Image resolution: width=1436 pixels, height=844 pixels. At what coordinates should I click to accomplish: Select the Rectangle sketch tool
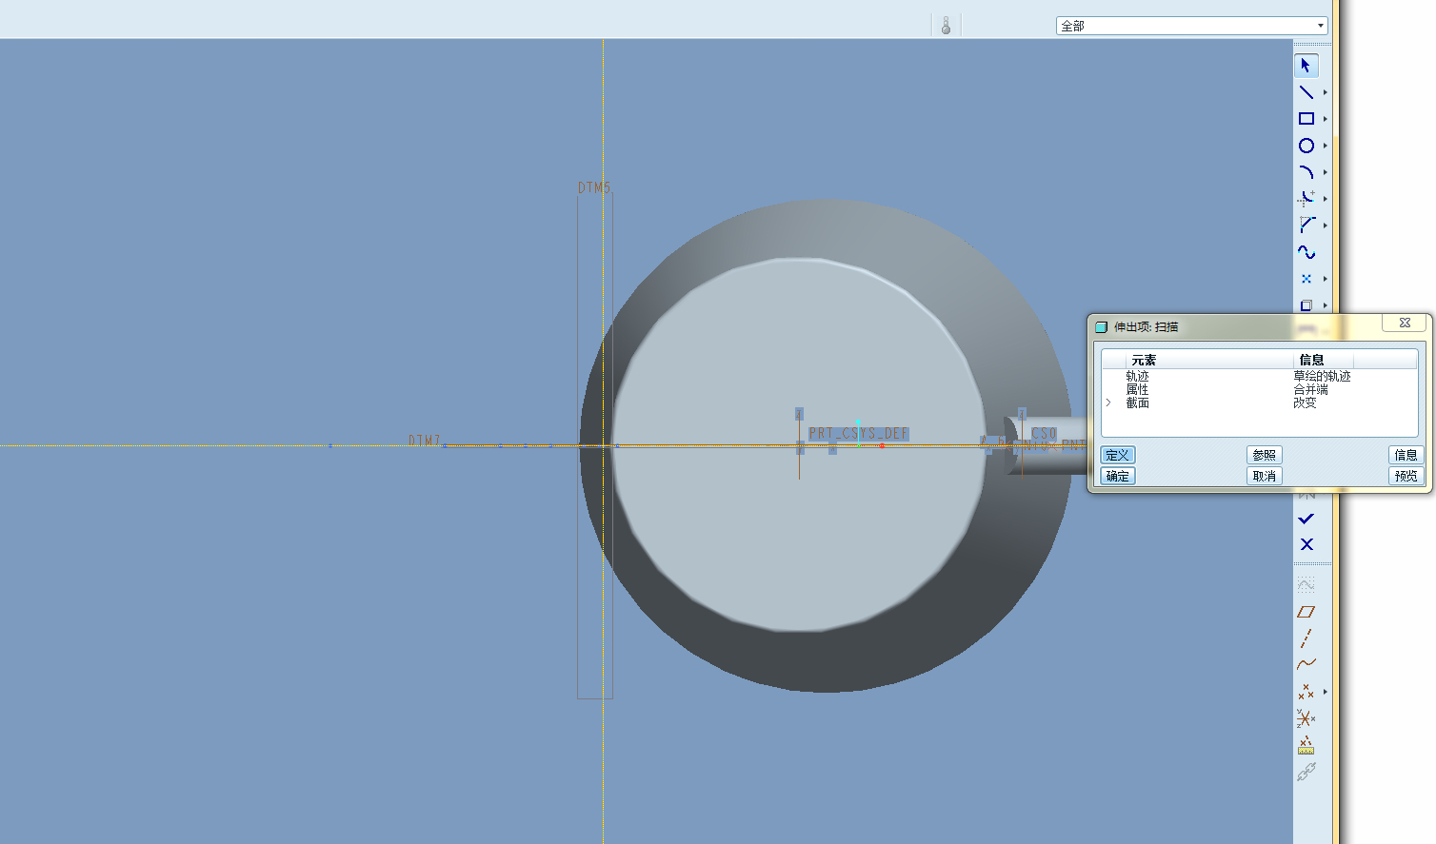click(1306, 119)
